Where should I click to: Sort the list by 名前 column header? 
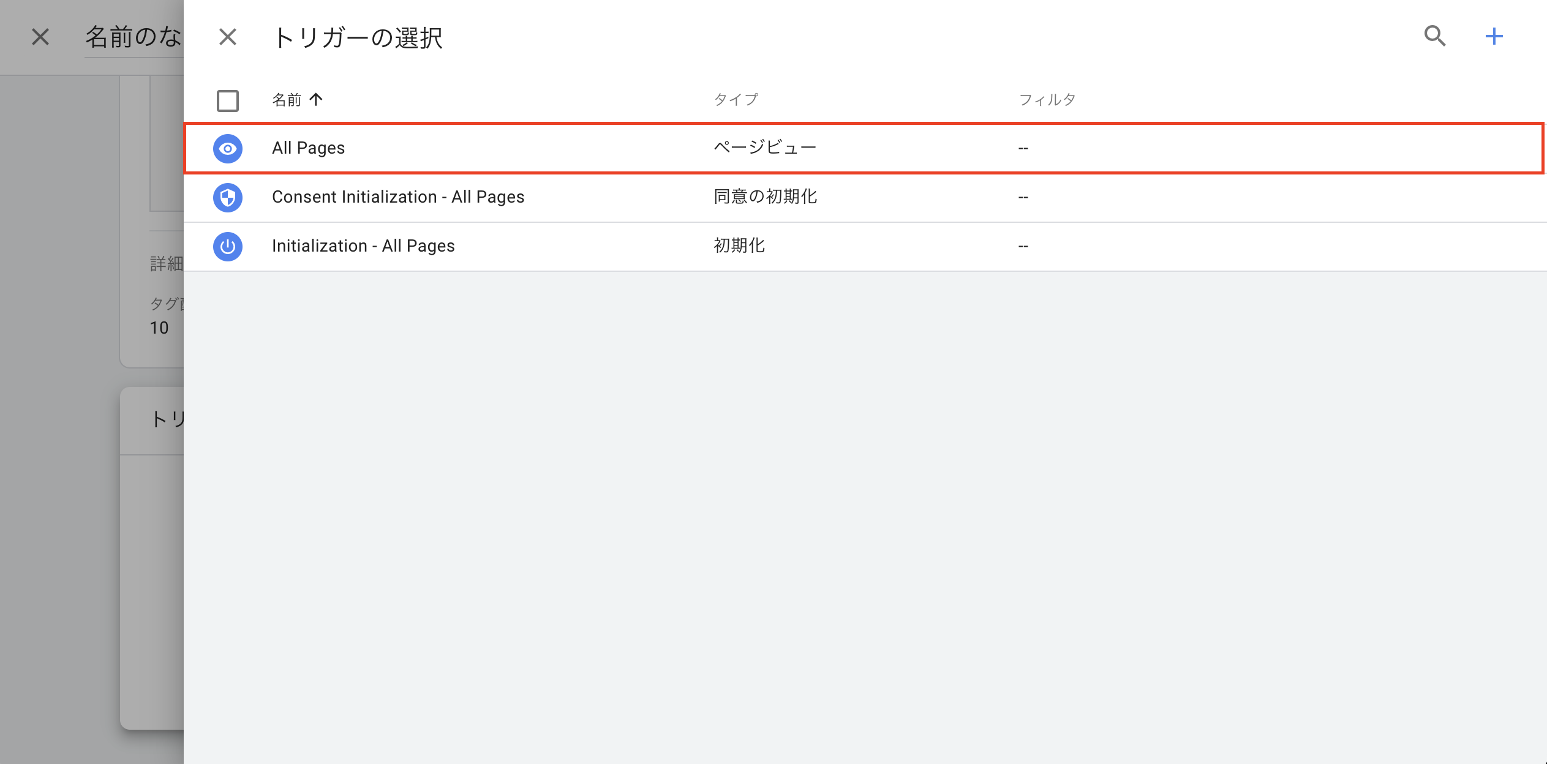click(x=287, y=100)
